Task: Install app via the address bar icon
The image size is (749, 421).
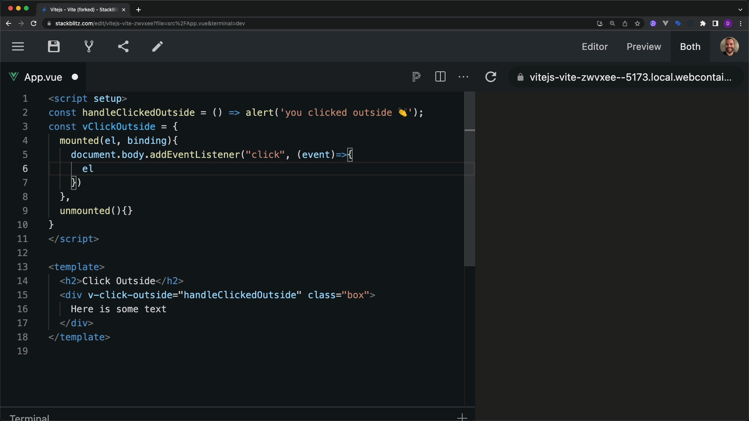Action: (600, 23)
